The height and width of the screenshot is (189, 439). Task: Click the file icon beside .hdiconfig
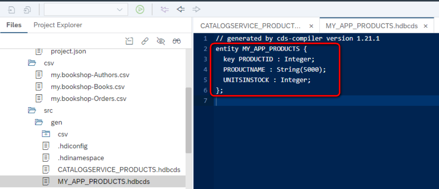(46, 146)
